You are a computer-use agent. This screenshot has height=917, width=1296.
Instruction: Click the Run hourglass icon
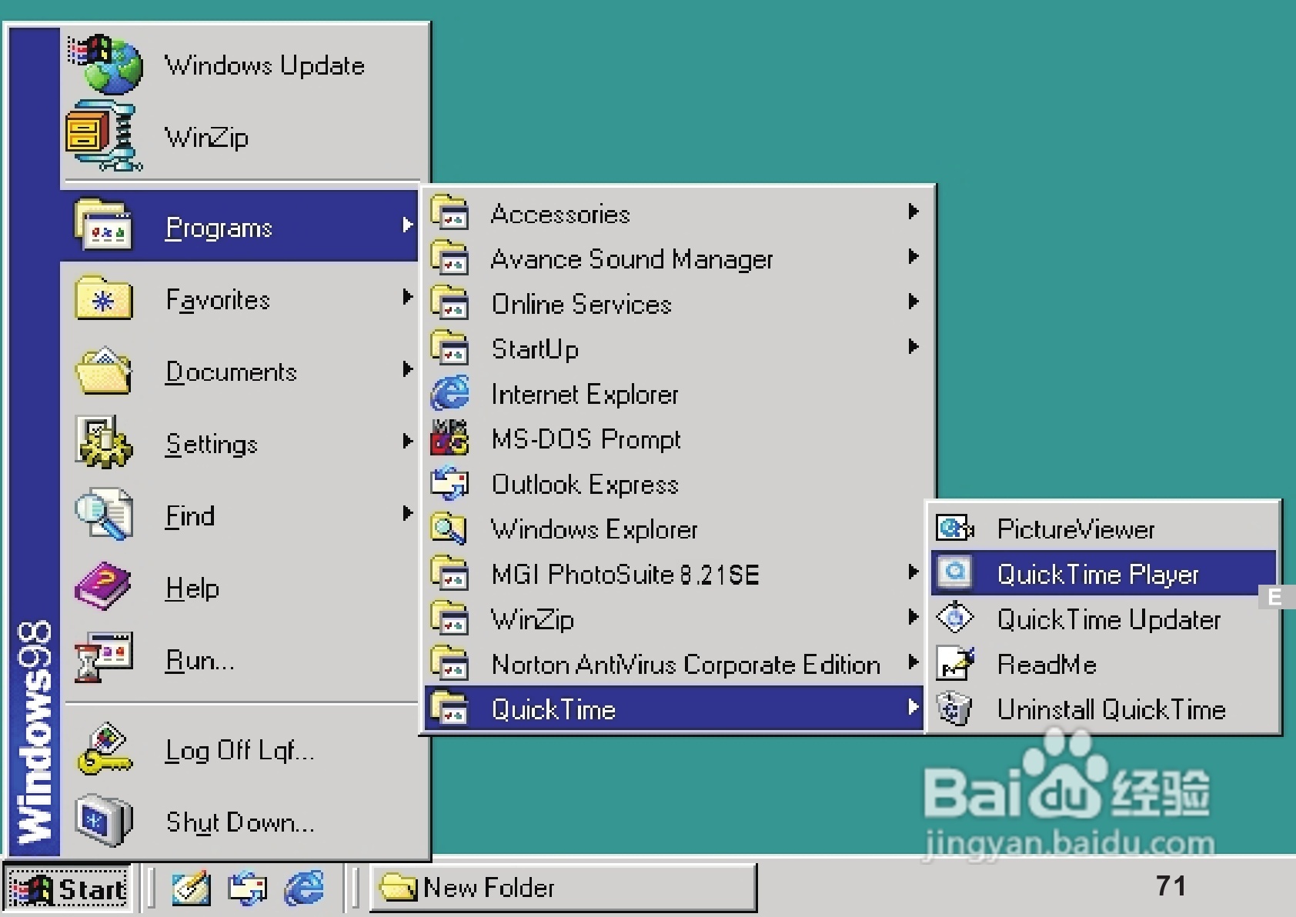tap(104, 657)
